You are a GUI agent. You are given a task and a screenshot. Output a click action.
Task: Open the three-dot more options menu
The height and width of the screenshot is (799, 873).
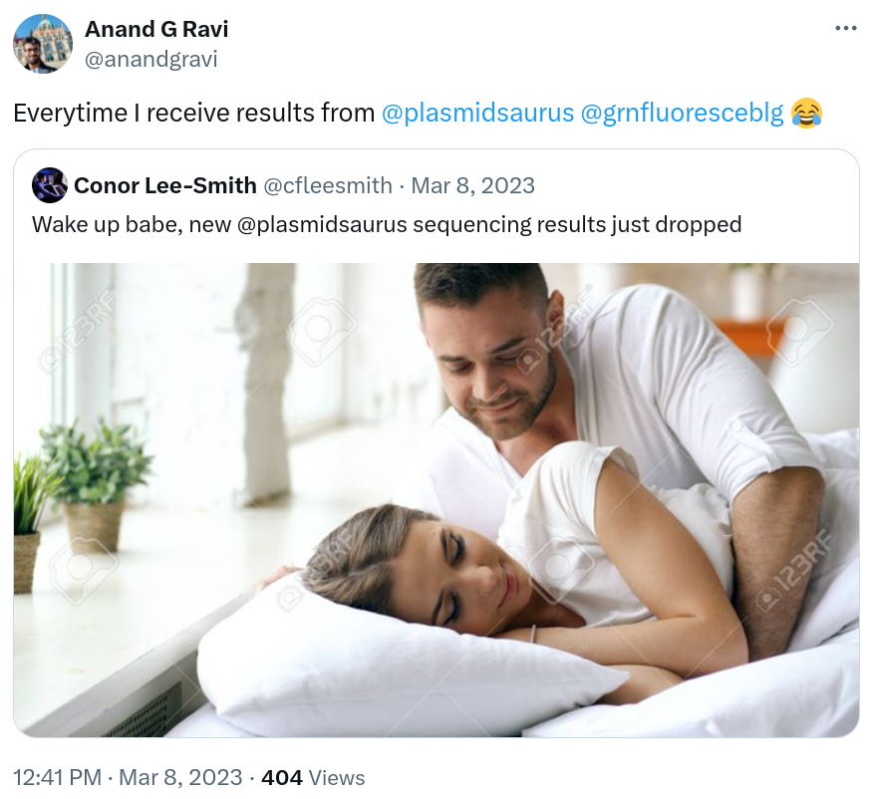(846, 28)
